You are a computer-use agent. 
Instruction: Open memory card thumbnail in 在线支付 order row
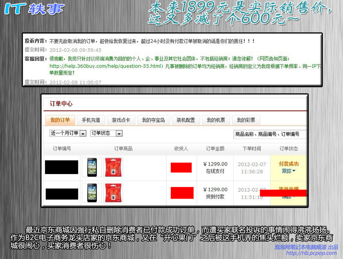(x=113, y=168)
